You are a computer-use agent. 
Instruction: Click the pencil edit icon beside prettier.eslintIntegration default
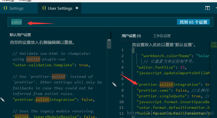click(x=3, y=100)
